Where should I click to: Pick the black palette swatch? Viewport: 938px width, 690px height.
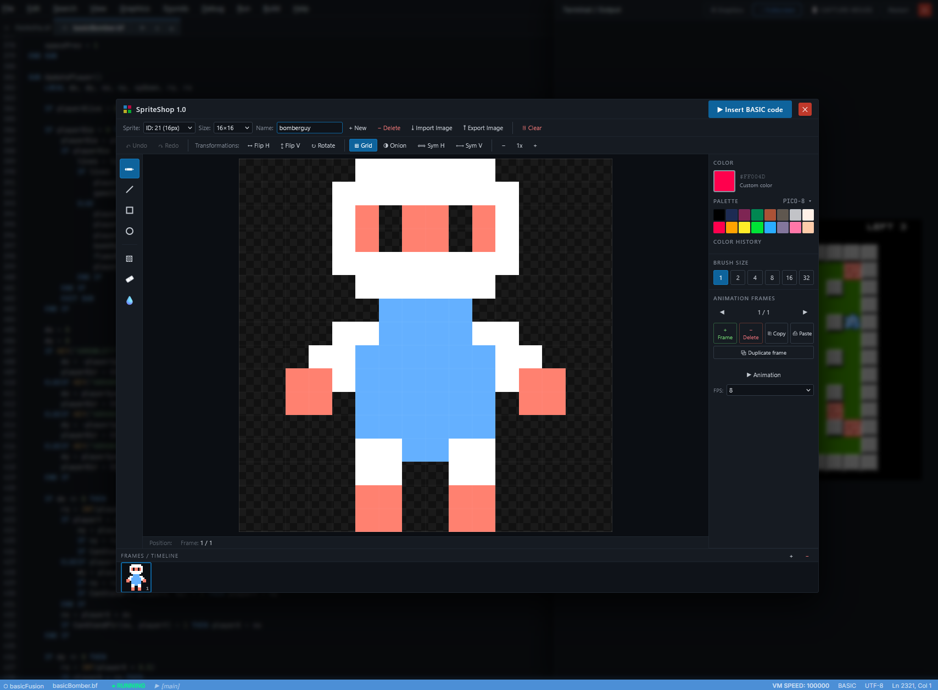pos(719,215)
